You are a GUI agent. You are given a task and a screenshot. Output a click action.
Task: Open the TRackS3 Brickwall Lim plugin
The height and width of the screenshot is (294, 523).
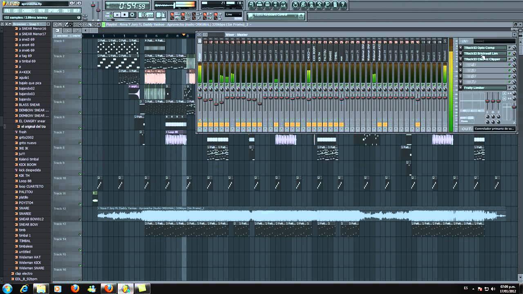point(485,53)
